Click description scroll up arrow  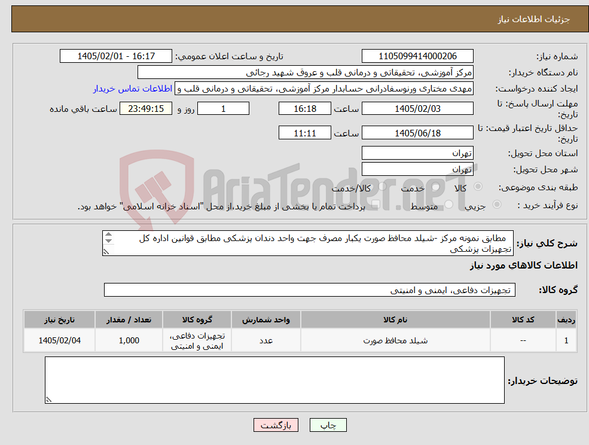tap(109, 234)
